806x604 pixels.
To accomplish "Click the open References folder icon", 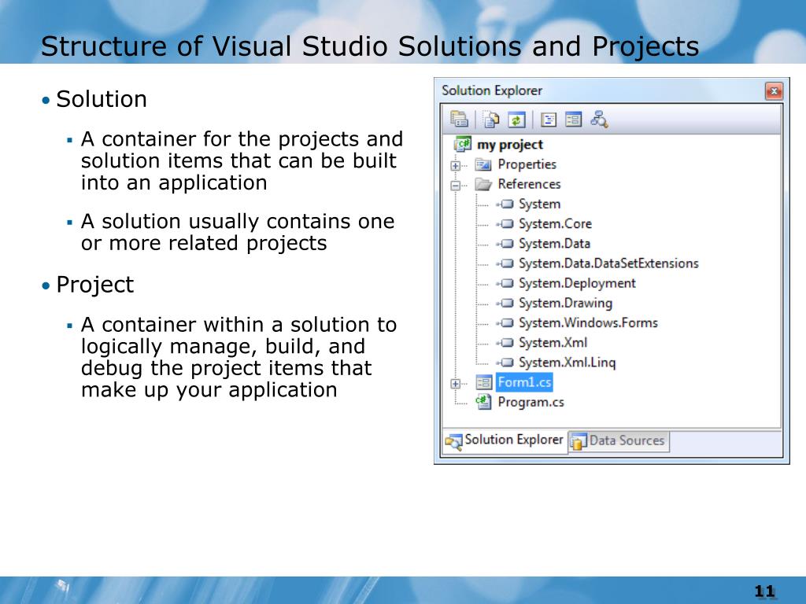I will (x=483, y=184).
